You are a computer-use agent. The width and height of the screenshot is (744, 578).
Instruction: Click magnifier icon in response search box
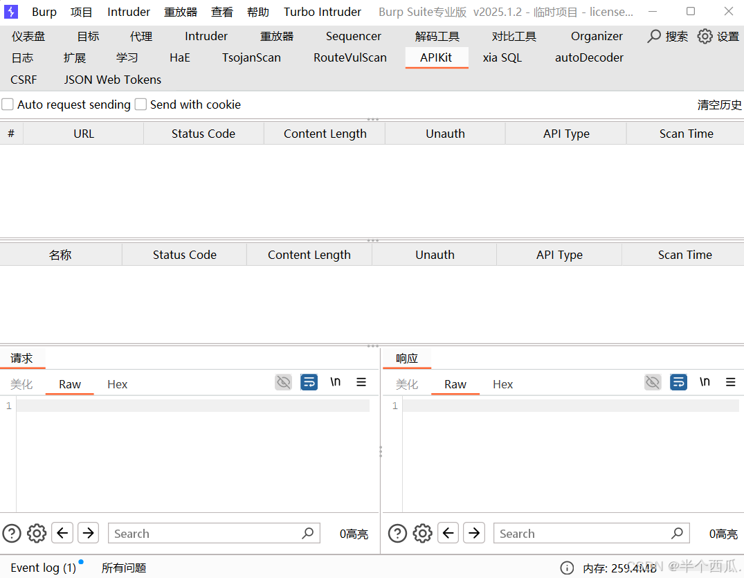click(677, 533)
